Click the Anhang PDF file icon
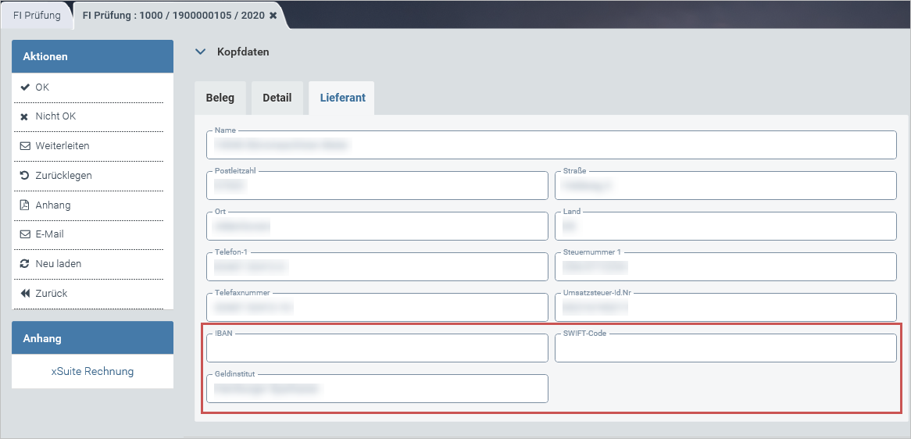This screenshot has height=439, width=911. point(24,205)
